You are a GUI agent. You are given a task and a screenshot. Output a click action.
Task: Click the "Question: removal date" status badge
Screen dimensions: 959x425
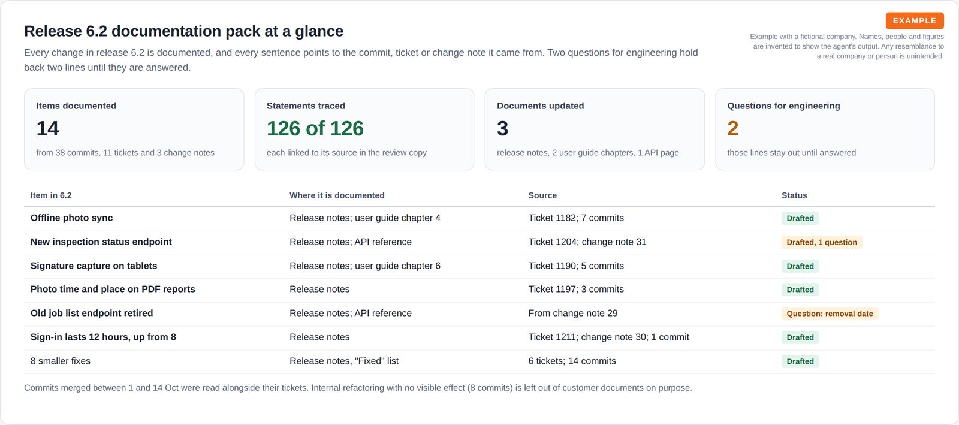pos(830,314)
